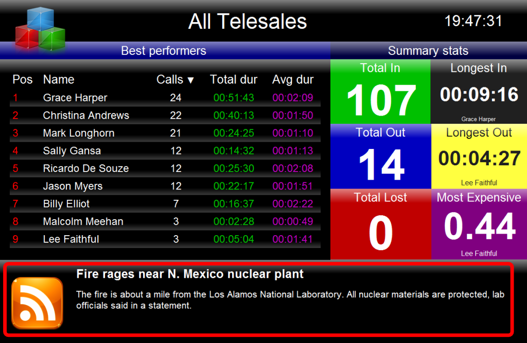Click the Avg dur column header
This screenshot has height=343, width=527.
pos(293,80)
